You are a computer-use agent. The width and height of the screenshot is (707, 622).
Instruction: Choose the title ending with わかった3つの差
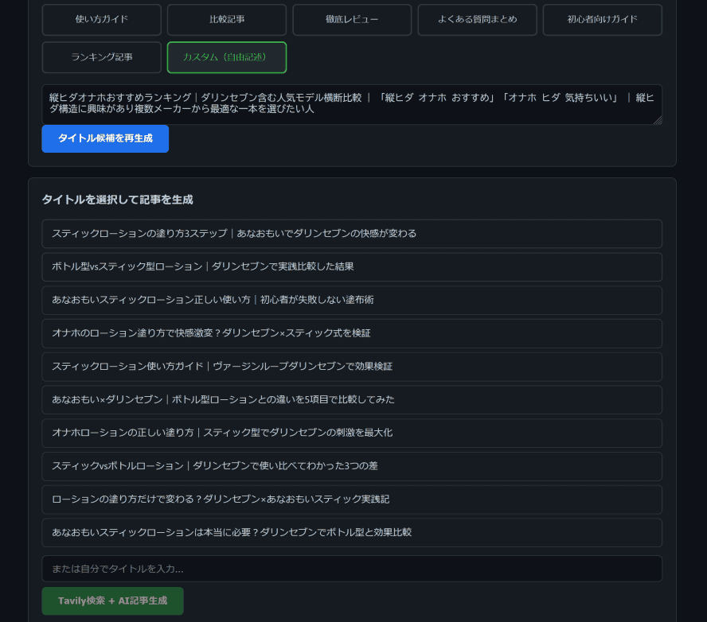[351, 466]
